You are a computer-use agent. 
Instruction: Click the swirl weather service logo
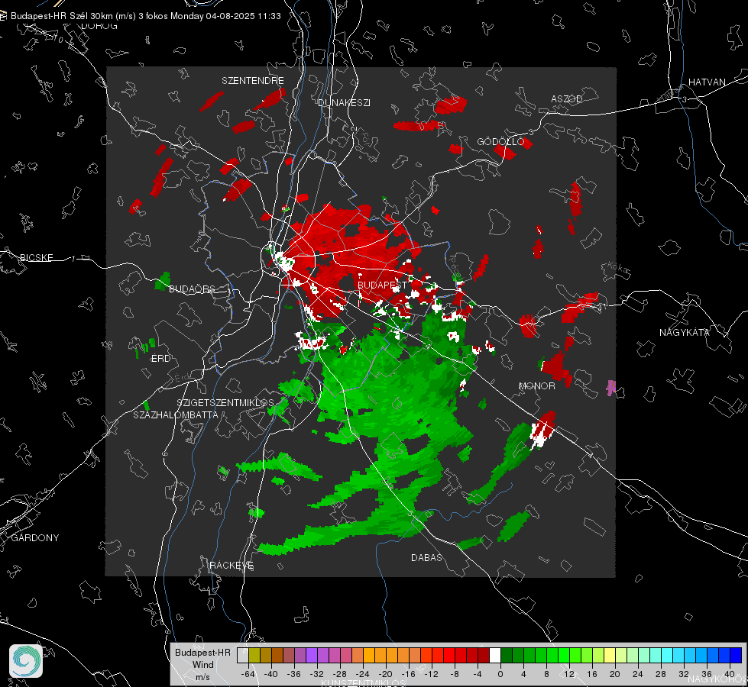(x=26, y=661)
